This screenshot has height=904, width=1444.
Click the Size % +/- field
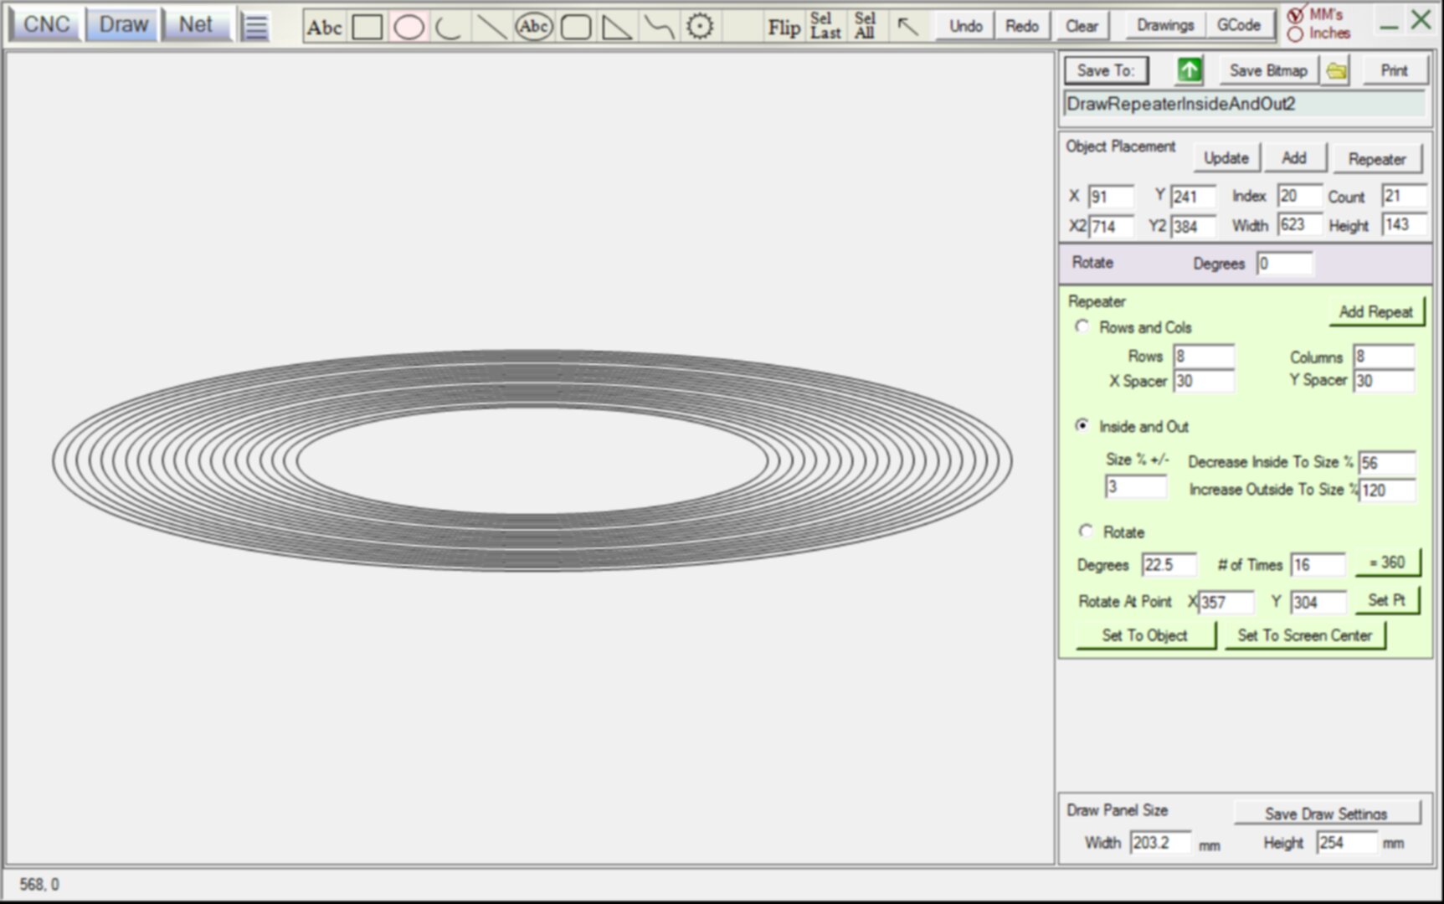1135,486
